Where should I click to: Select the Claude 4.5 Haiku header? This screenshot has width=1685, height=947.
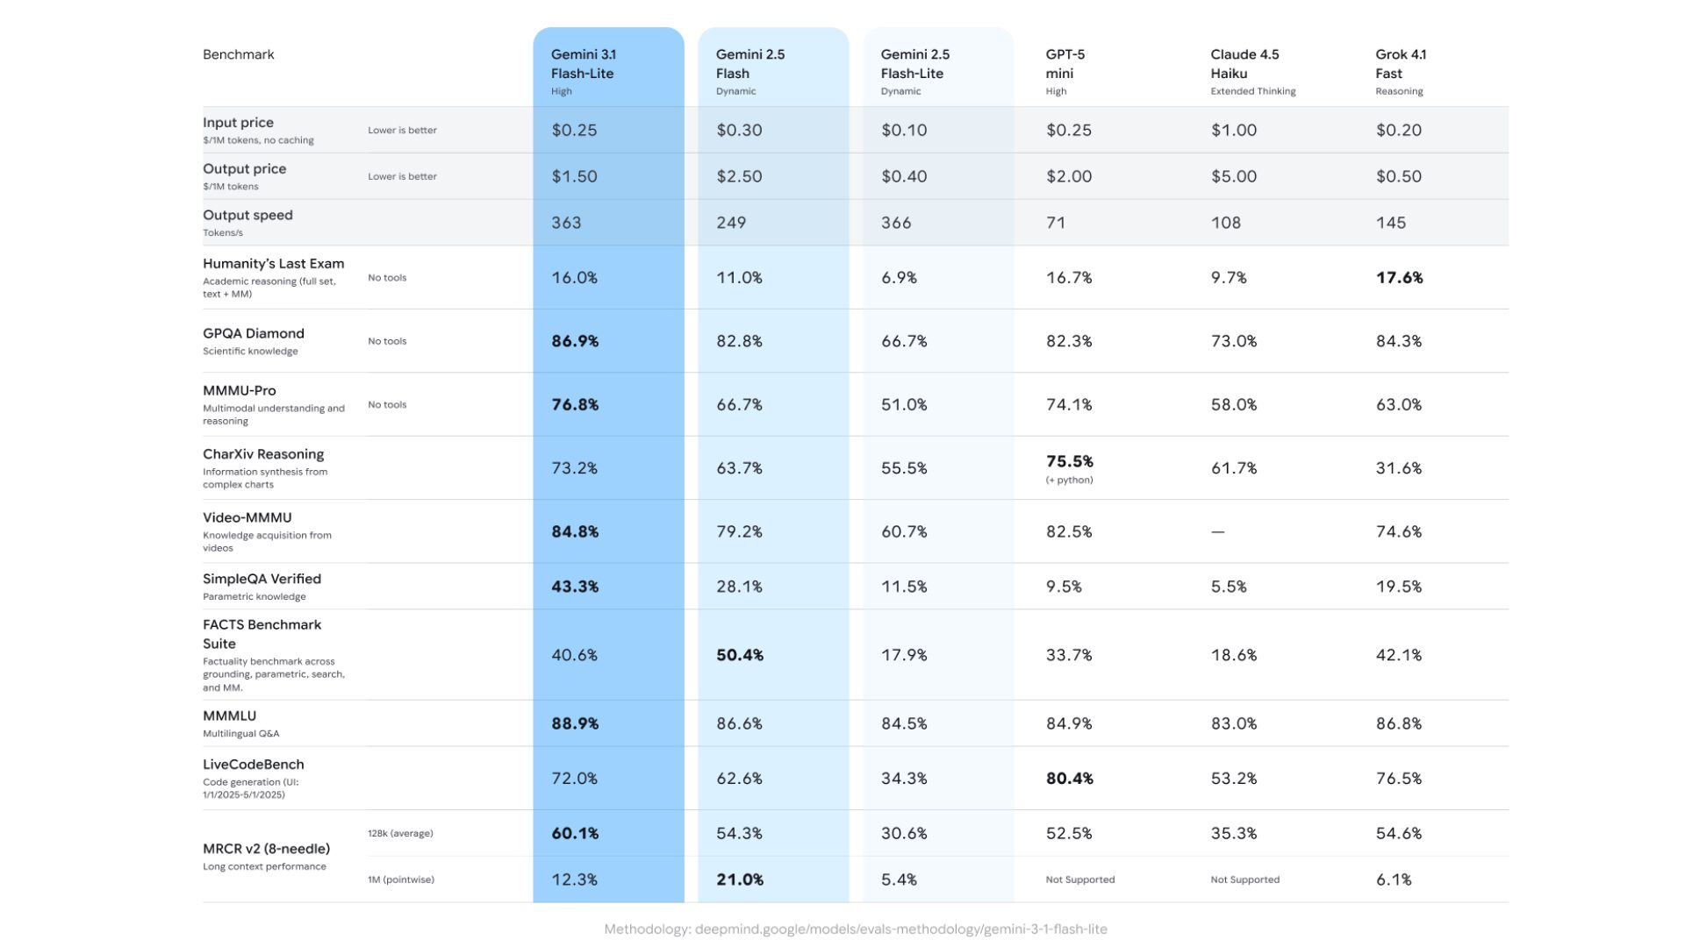1244,64
